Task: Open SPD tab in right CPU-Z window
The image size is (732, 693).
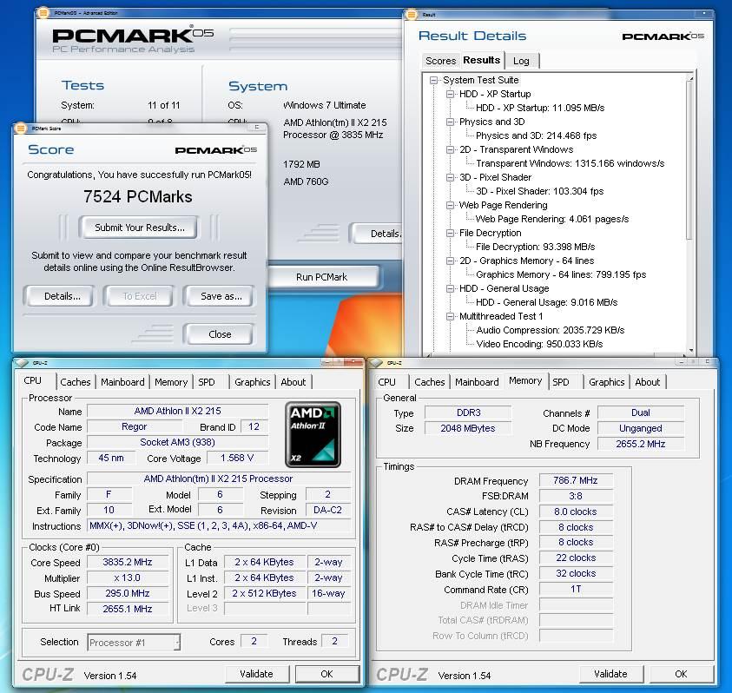Action: pos(561,382)
